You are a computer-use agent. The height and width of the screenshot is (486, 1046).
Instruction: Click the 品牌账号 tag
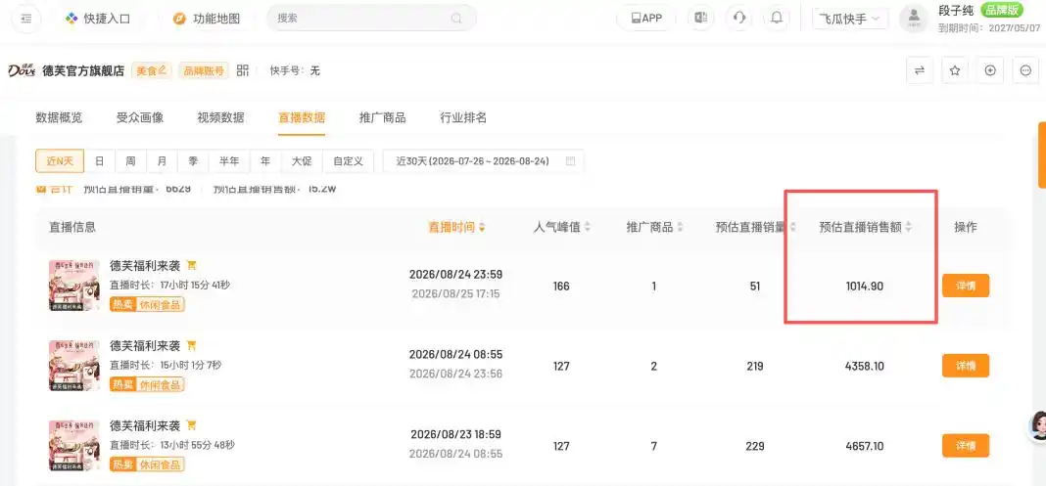[204, 70]
